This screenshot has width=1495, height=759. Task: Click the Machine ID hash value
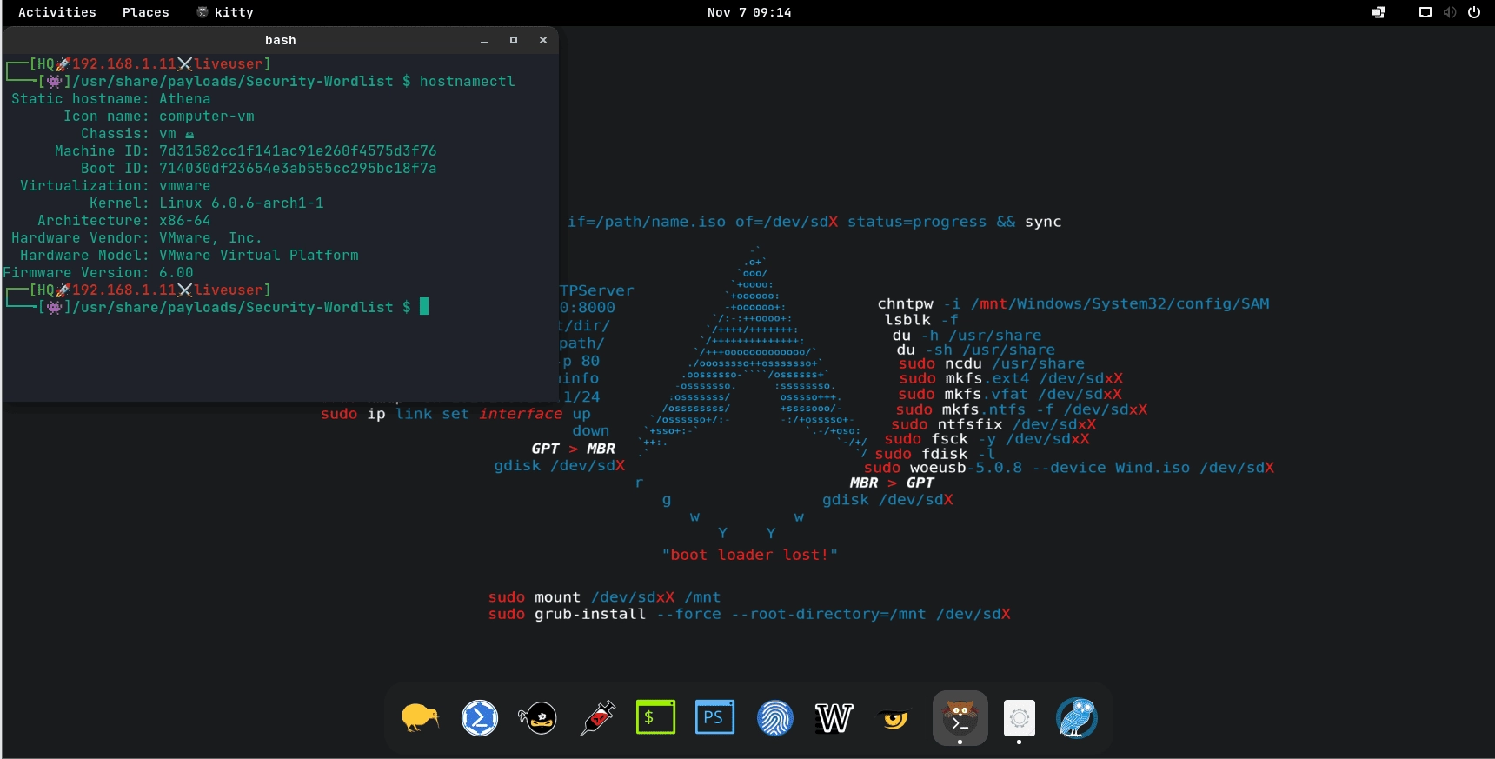298,150
